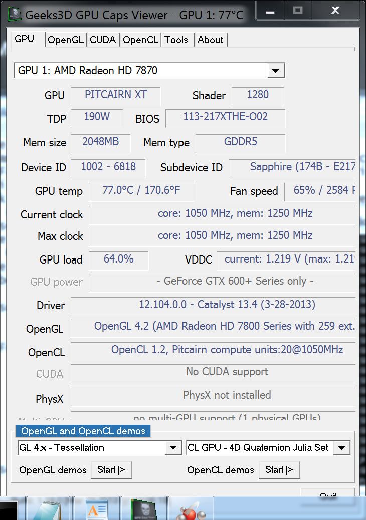
Task: Open the CL GPU - 4D Quaternion Julia Set dropdown
Action: [341, 448]
